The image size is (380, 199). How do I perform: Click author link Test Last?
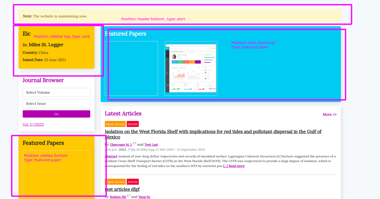tap(151, 144)
